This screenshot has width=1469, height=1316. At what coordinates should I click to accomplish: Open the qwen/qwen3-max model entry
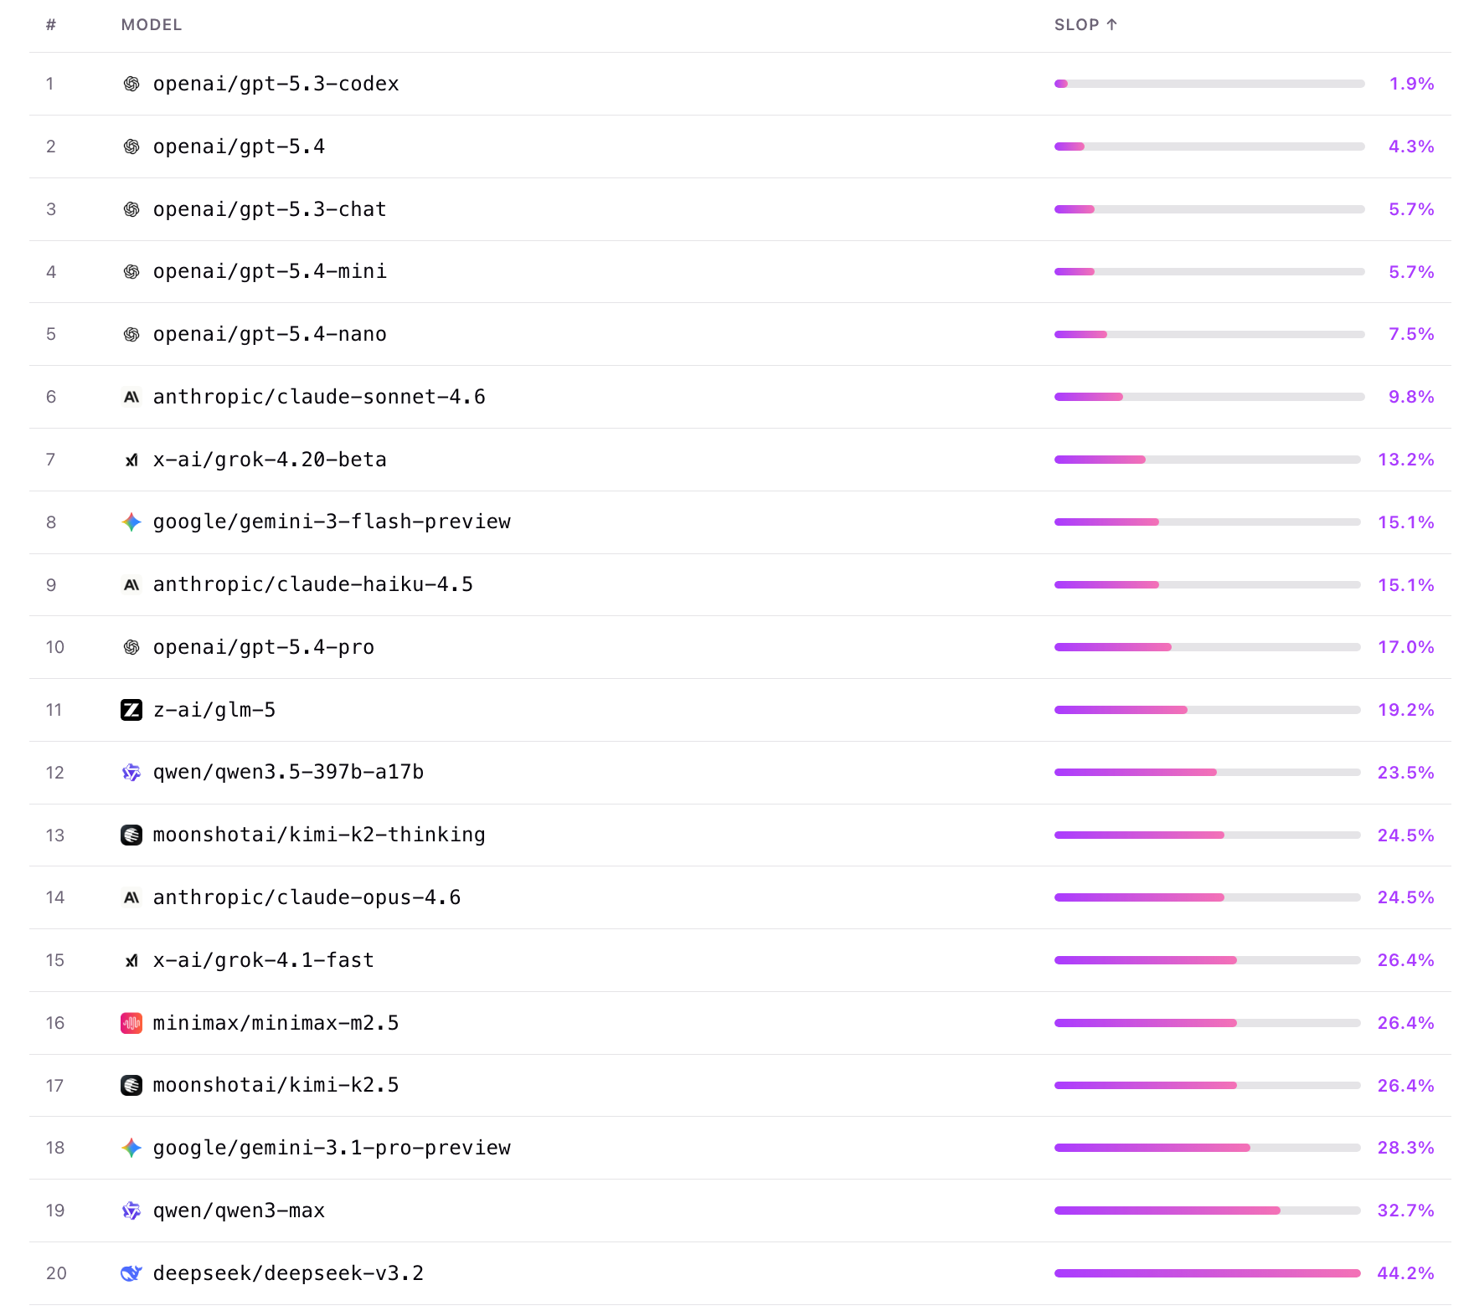point(239,1211)
